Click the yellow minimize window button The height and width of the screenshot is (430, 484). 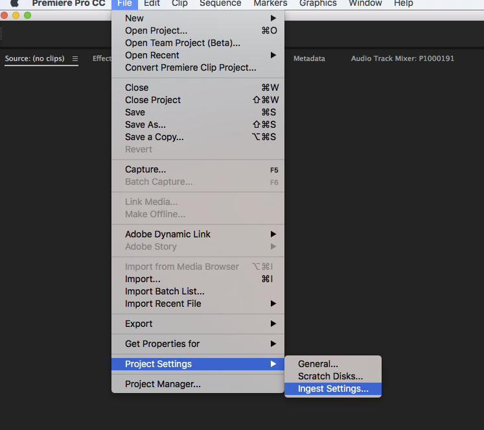coord(16,16)
